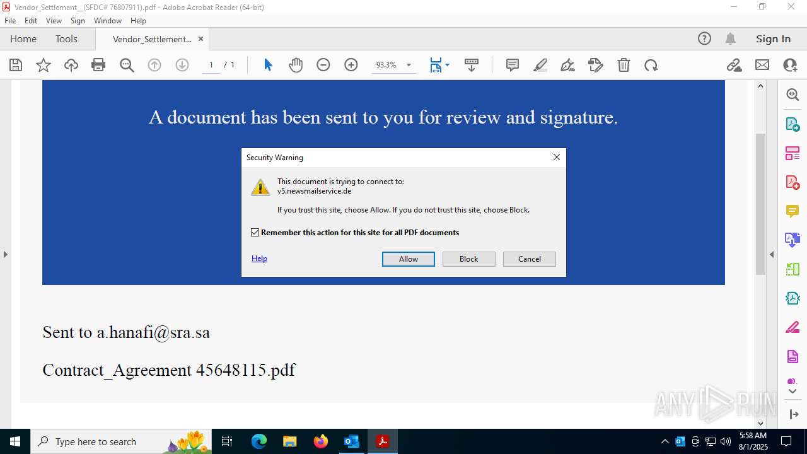This screenshot has width=807, height=454.
Task: Open File Explorer from taskbar
Action: pyautogui.click(x=290, y=441)
